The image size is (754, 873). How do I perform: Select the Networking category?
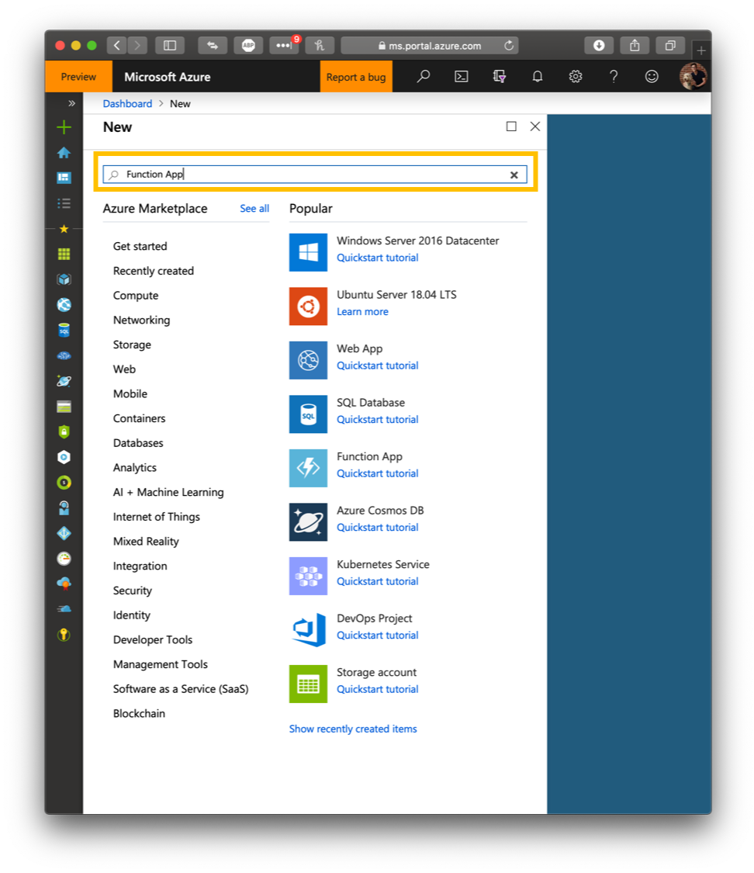[142, 320]
